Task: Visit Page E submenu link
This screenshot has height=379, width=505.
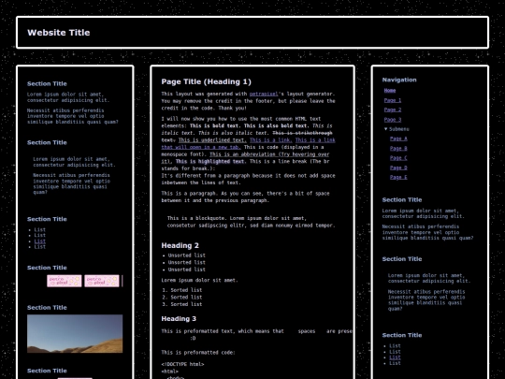Action: tap(398, 177)
